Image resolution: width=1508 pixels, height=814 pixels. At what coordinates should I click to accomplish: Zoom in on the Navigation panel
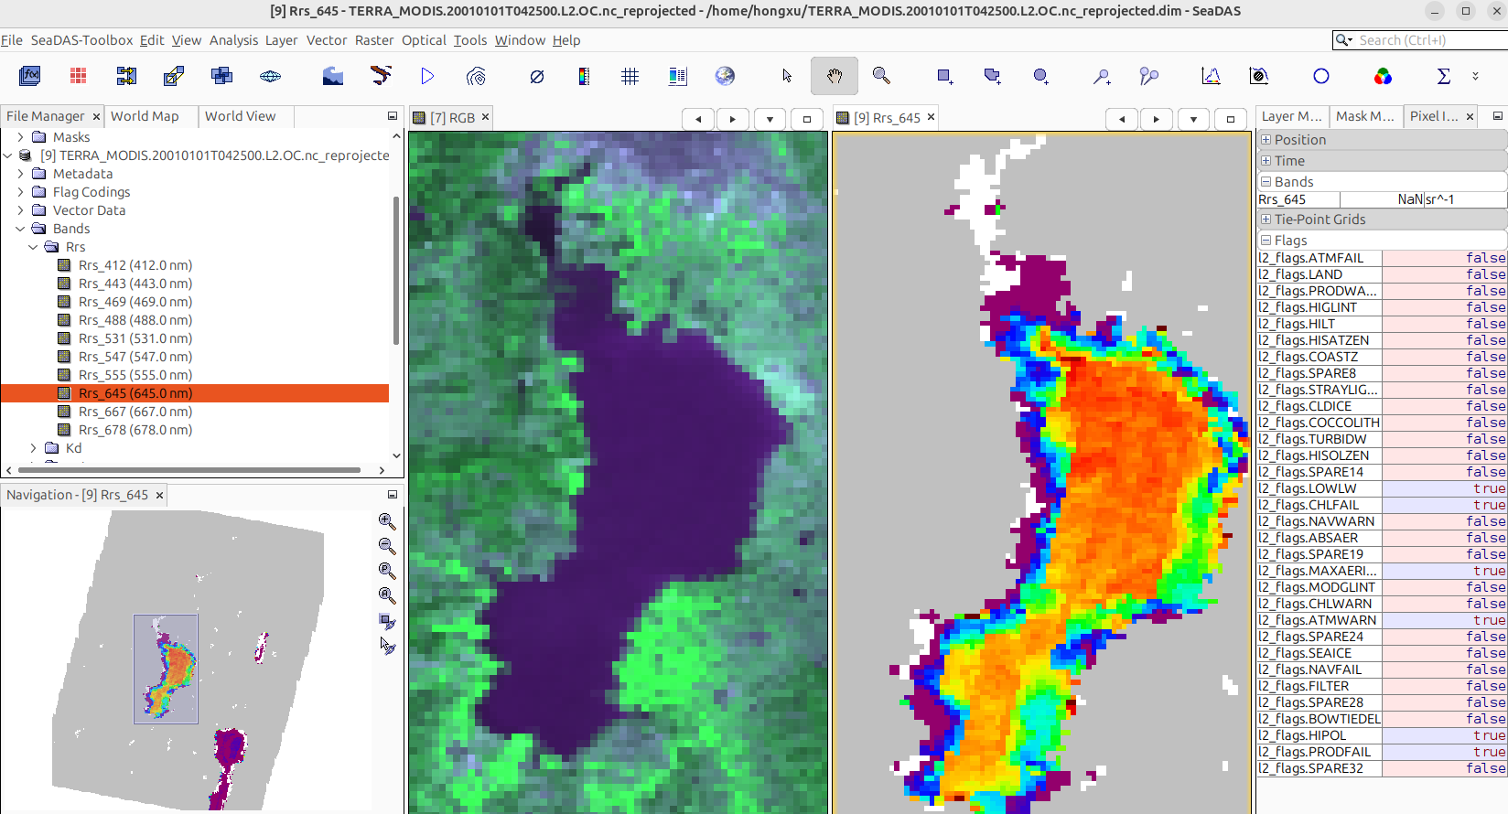coord(387,521)
